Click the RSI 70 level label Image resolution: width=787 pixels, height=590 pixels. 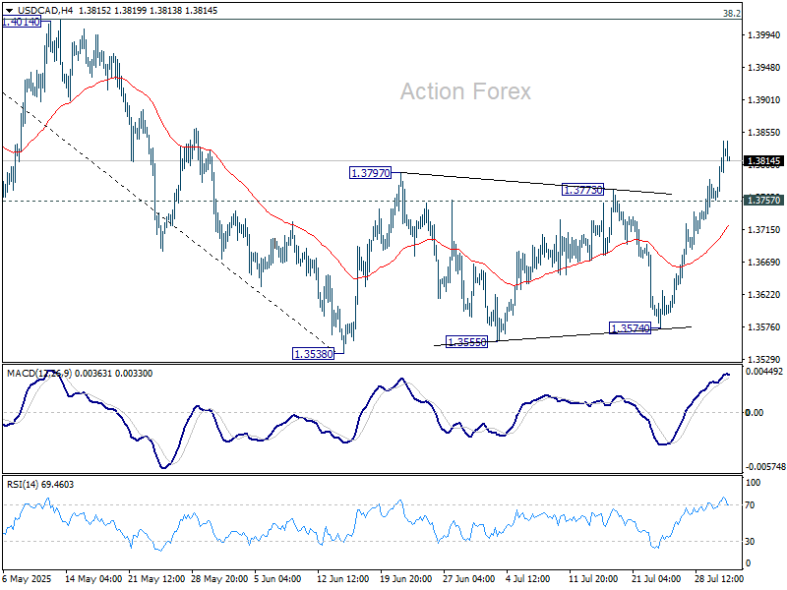[750, 505]
